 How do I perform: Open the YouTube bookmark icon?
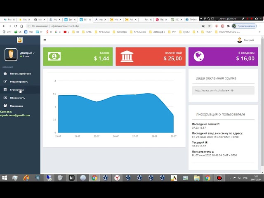pos(65,32)
